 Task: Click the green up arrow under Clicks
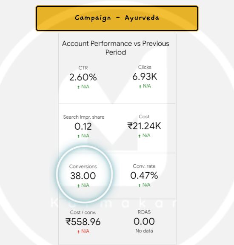140,86
